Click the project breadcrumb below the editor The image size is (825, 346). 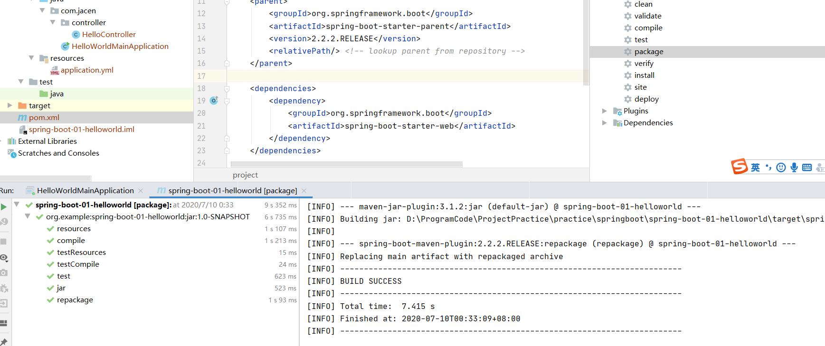click(x=245, y=175)
